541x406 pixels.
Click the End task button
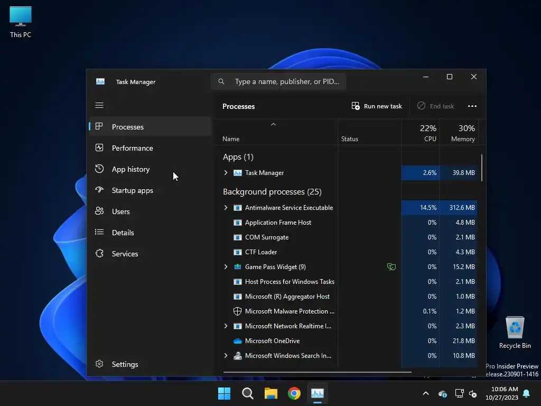click(435, 106)
